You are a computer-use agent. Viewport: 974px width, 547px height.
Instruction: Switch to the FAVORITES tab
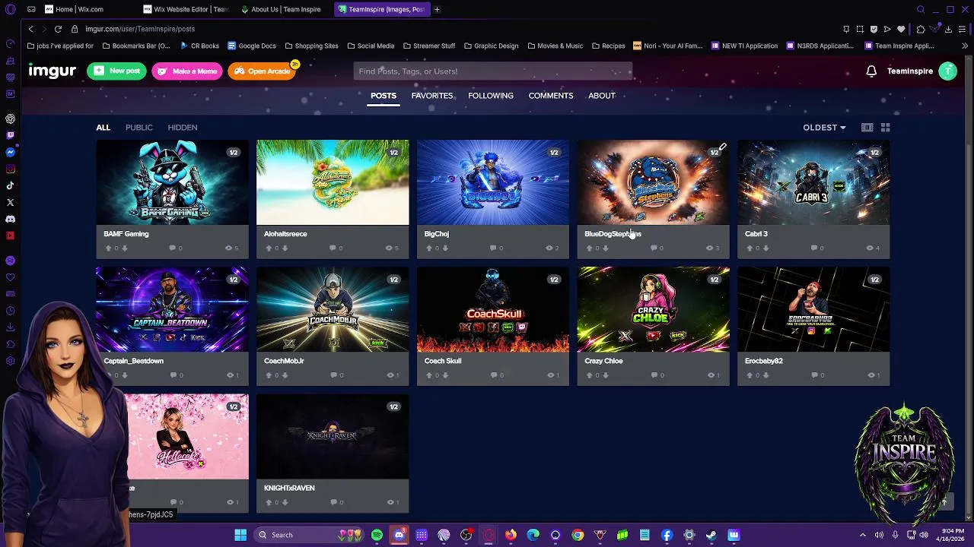(x=432, y=96)
